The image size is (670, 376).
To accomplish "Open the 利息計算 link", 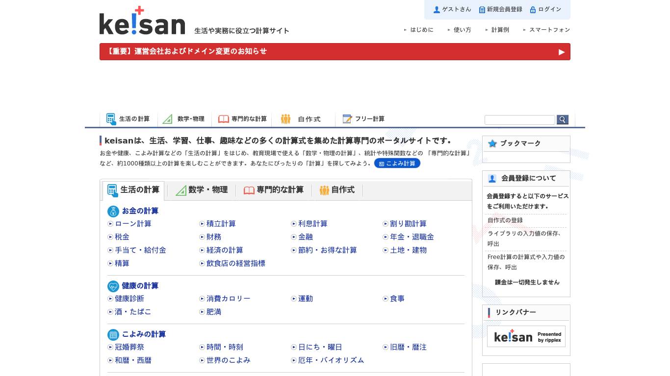I will [313, 224].
